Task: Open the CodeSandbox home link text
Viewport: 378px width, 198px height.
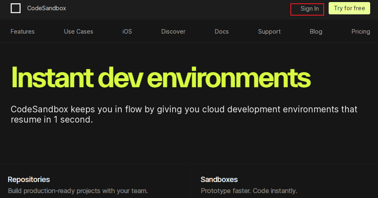Action: click(x=46, y=8)
